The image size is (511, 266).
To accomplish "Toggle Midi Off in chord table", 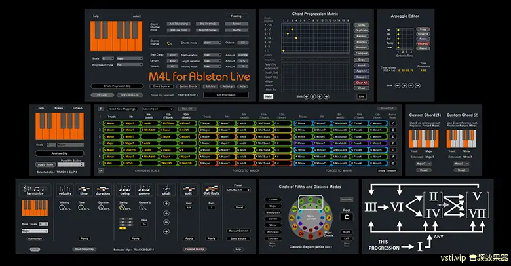I will click(187, 109).
